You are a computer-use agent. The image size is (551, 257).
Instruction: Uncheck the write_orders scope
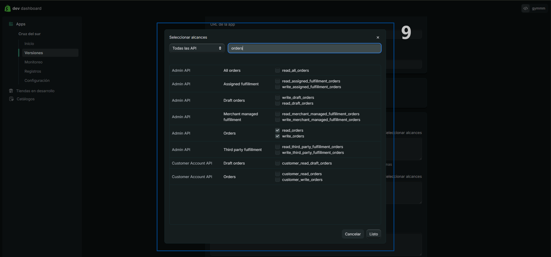278,136
